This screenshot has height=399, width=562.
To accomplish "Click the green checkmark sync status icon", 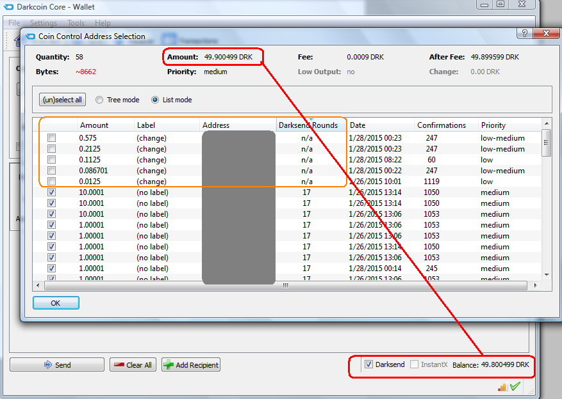I will [x=515, y=386].
